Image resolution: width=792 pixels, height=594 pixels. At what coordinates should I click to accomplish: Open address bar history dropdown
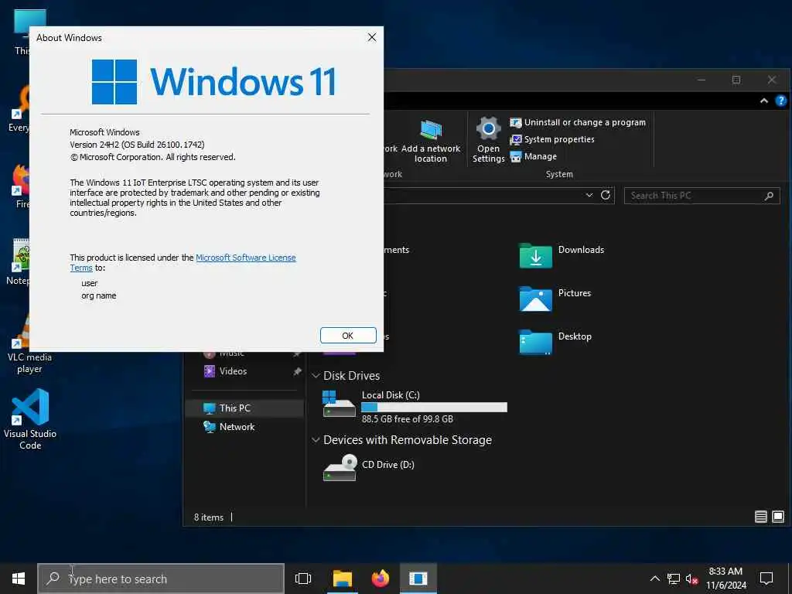pos(589,196)
